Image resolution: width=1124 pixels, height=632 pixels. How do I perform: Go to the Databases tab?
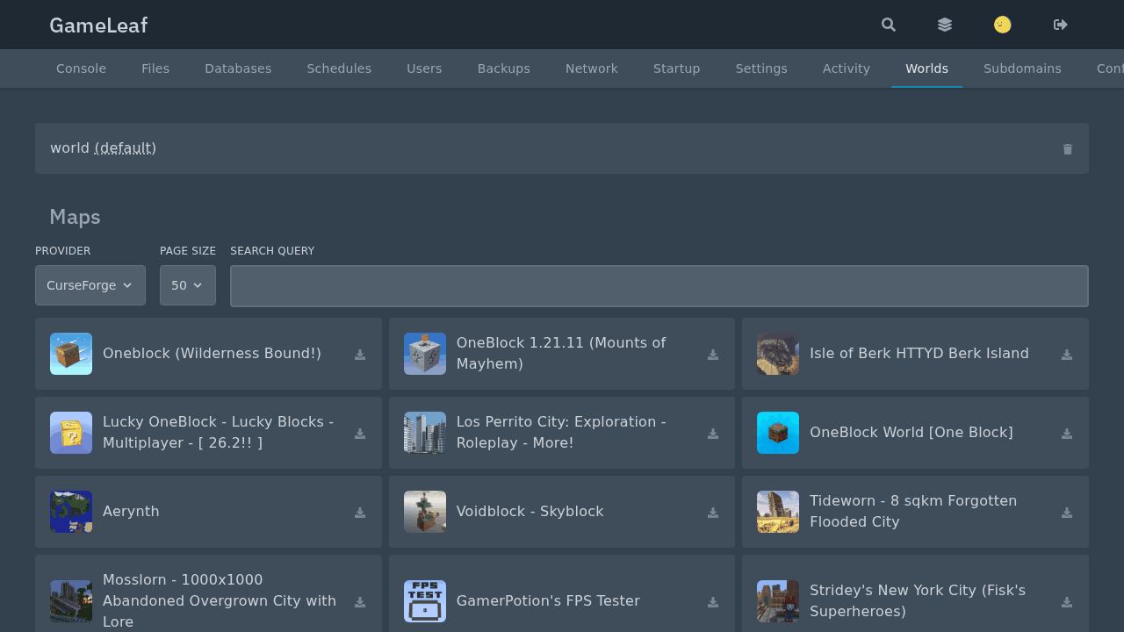coord(238,68)
